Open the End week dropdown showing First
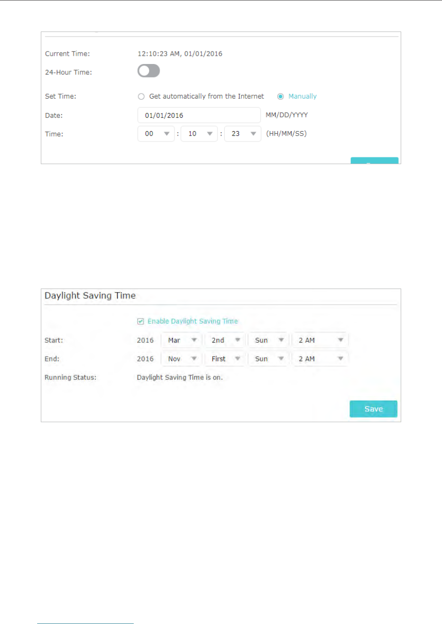The width and height of the screenshot is (442, 624). point(225,359)
